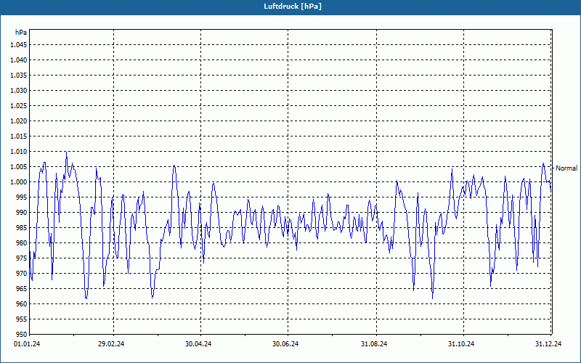Click the hPa unit label
The height and width of the screenshot is (363, 581).
pyautogui.click(x=21, y=33)
